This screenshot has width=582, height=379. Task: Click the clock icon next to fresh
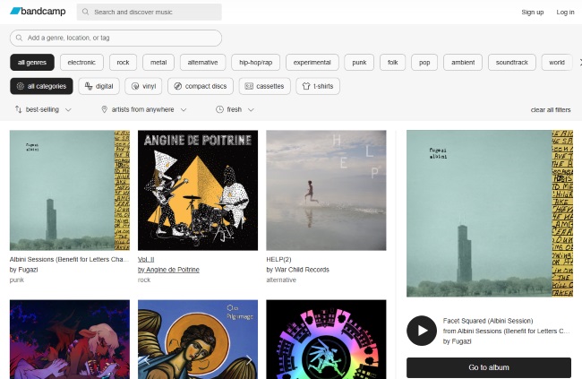coord(219,109)
